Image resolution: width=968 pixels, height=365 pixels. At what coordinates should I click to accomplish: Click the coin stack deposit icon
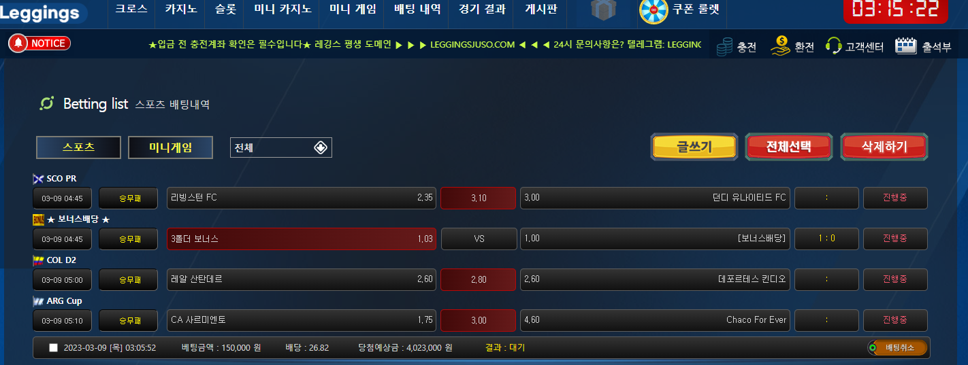click(726, 46)
